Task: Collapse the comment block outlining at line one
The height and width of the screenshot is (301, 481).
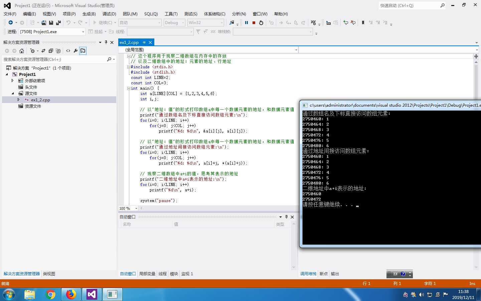Action: [x=129, y=56]
